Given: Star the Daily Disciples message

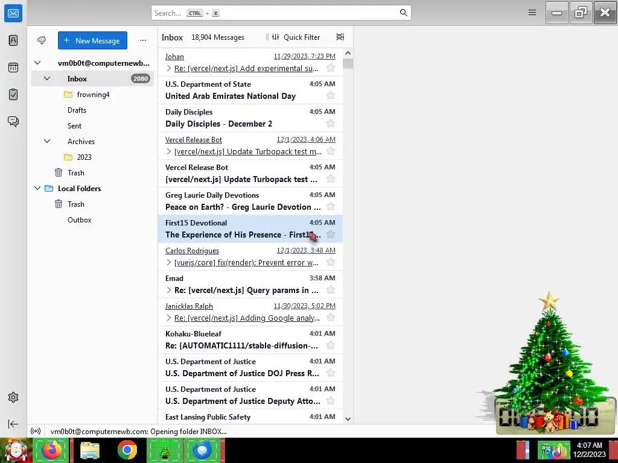Looking at the screenshot, I should click(331, 123).
